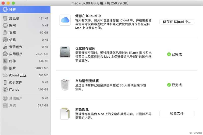
Task: Open the 应用程序 applications icon
Action: tap(5, 54)
